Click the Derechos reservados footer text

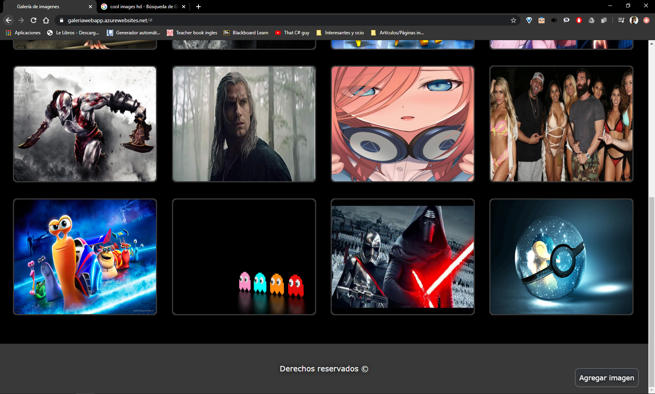324,369
